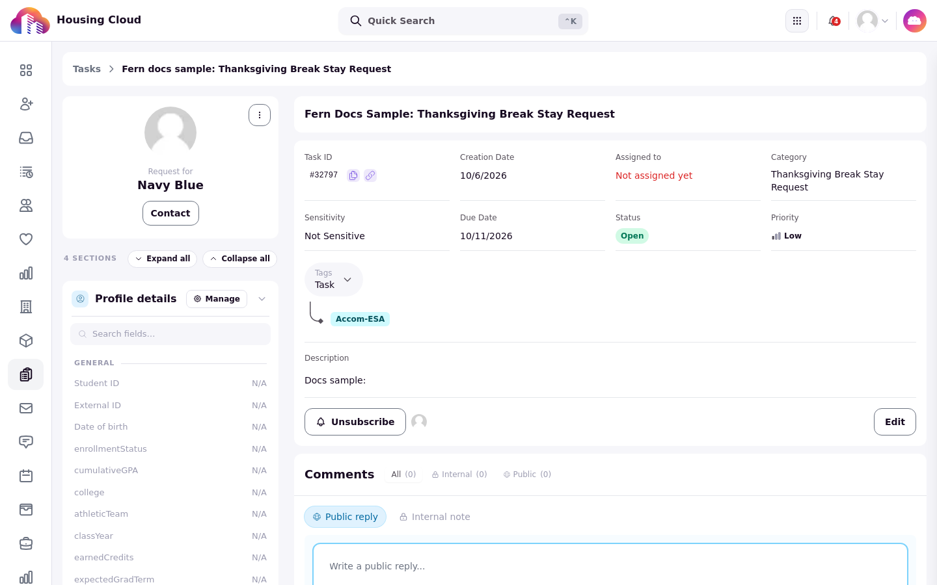Open the dashboard grid icon in sidebar
Viewport: 937px width, 585px height.
click(26, 70)
